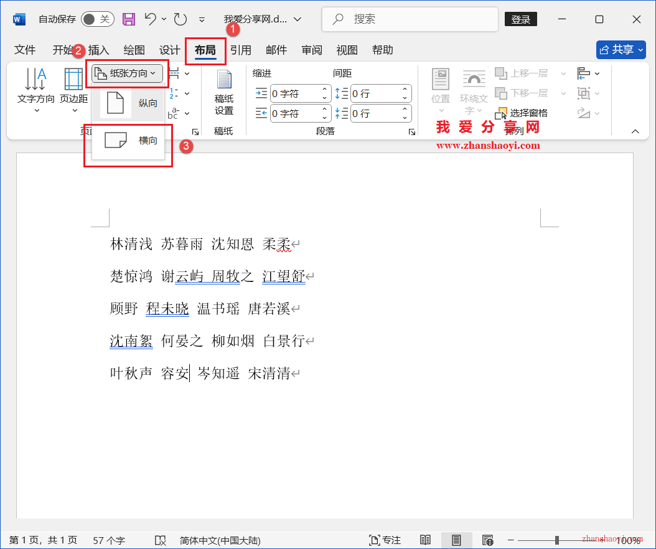Click the zoom slider handle

point(557,540)
